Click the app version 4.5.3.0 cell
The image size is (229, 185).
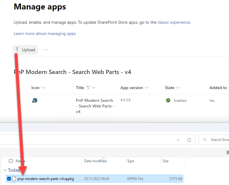(125, 100)
